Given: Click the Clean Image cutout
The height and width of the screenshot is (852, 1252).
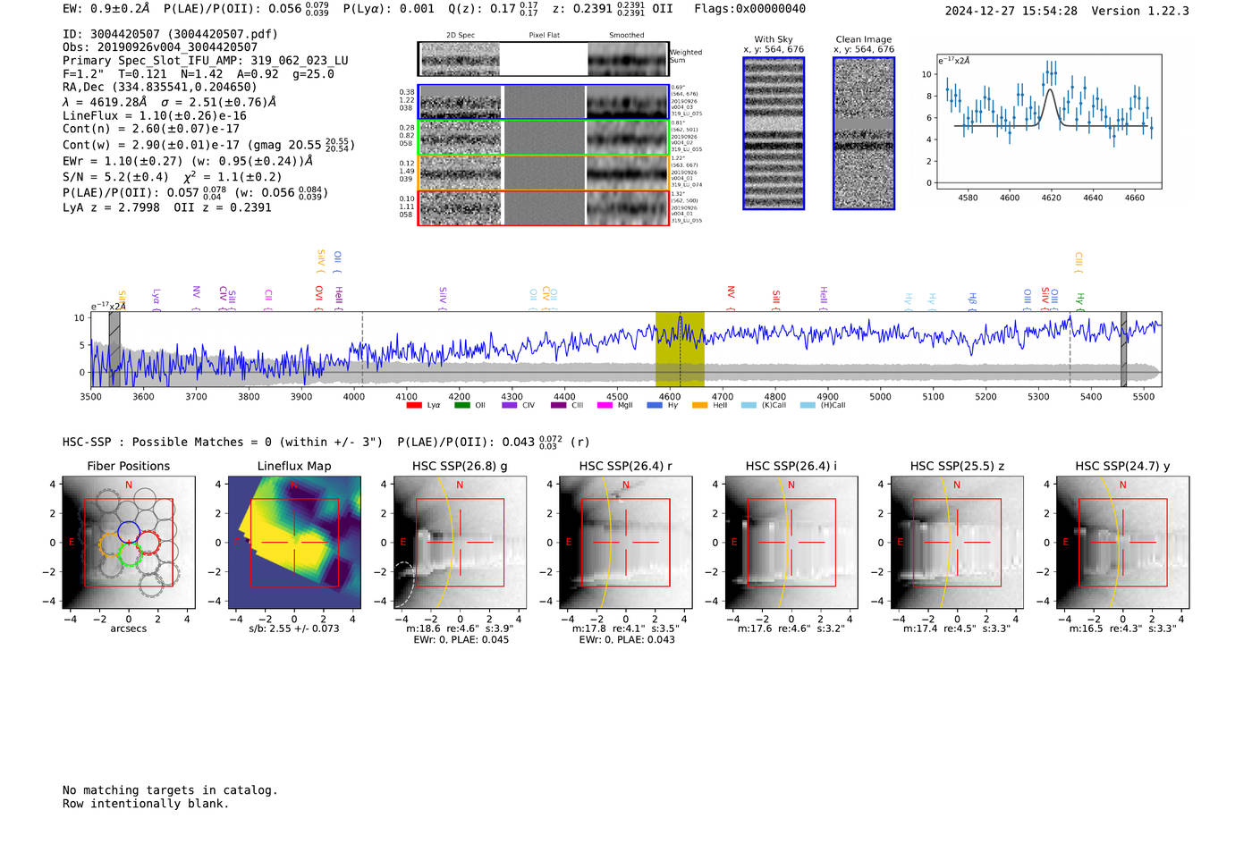Looking at the screenshot, I should 864,133.
